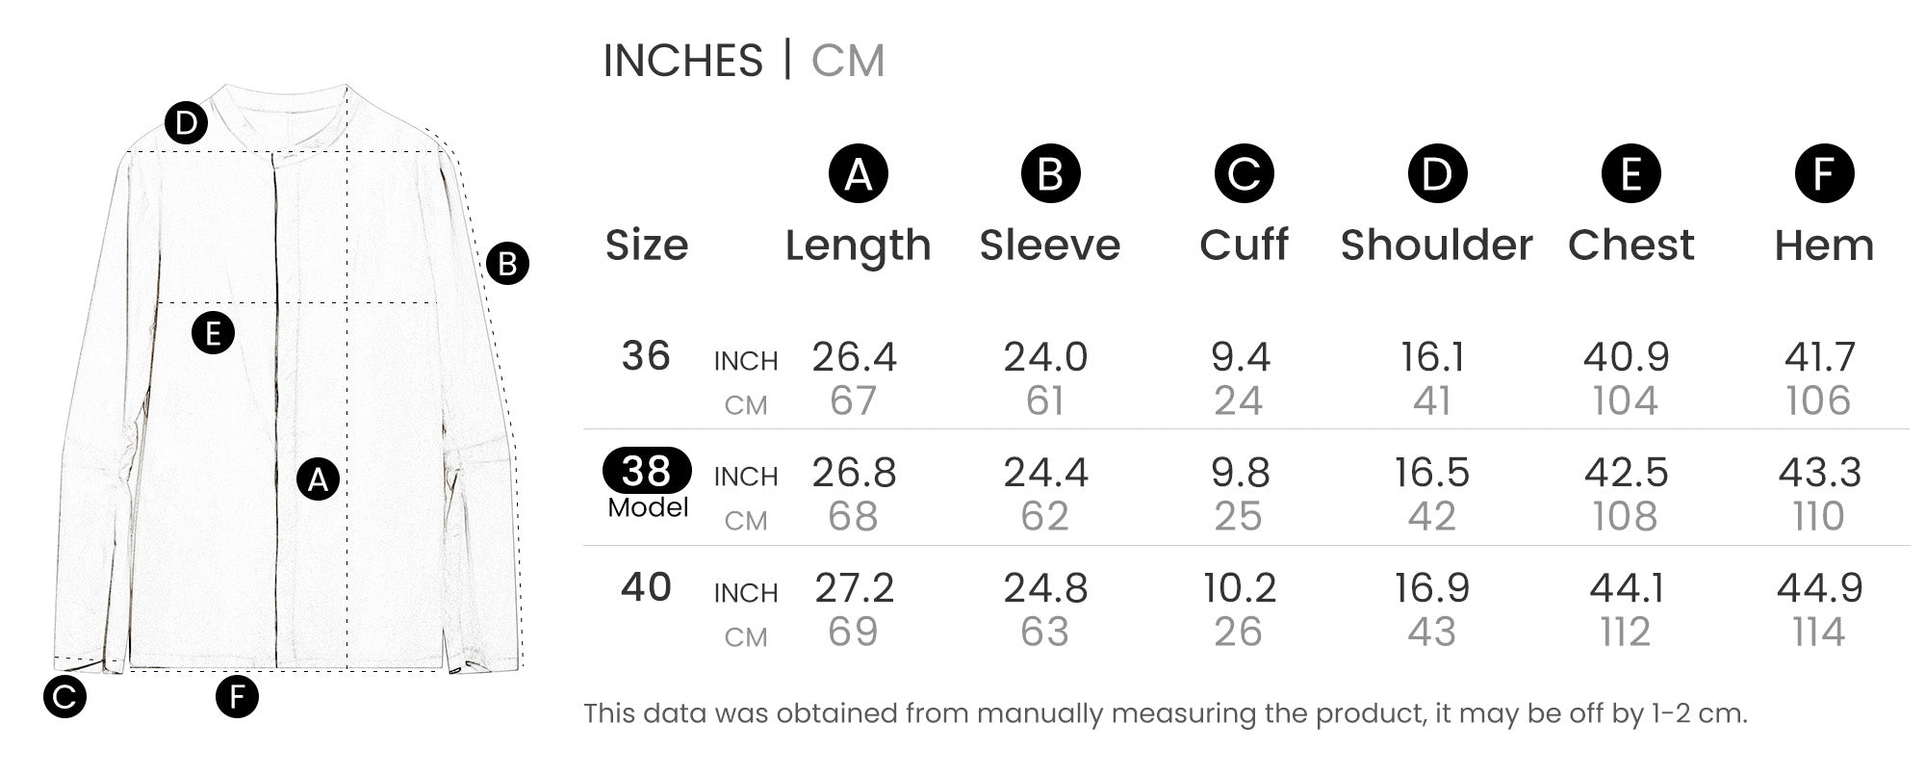Click the C Cuff header icon

[1244, 174]
